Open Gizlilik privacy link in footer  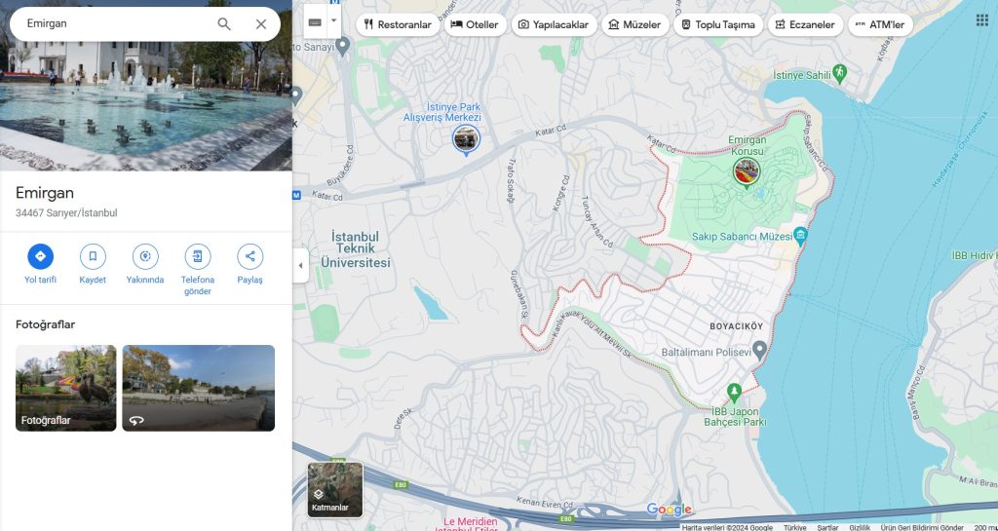point(860,527)
